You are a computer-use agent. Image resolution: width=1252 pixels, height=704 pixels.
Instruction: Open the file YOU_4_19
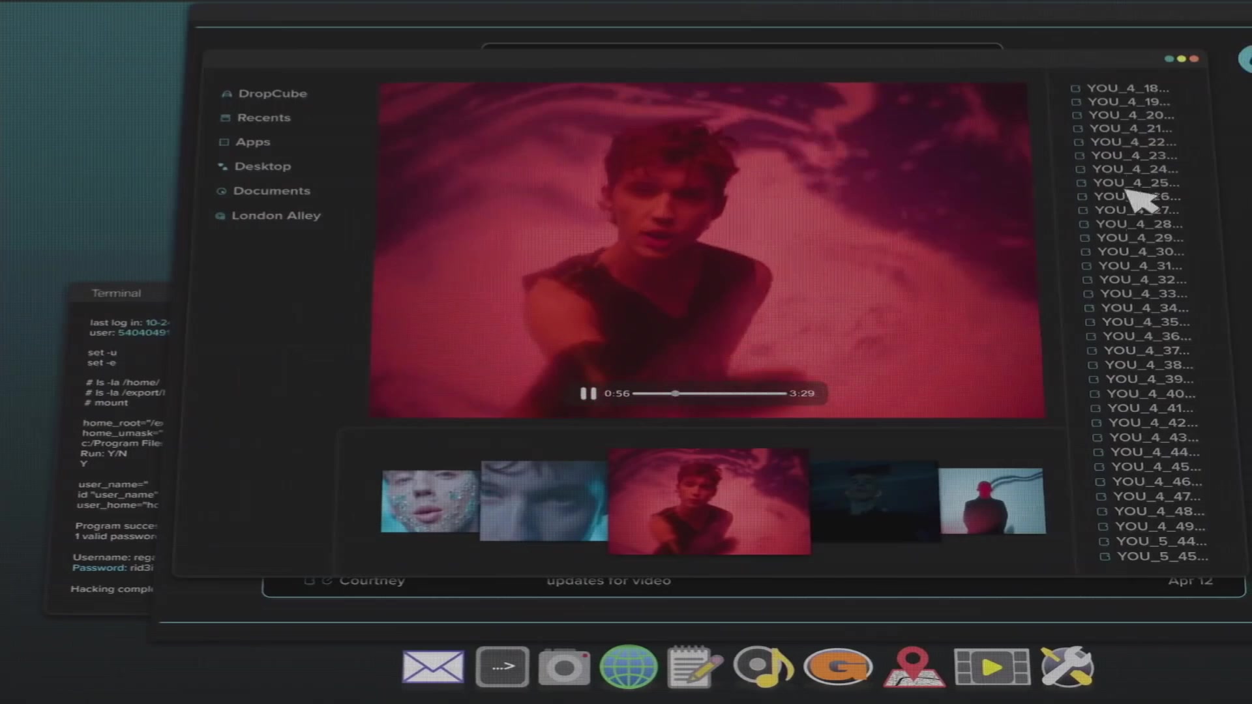pyautogui.click(x=1129, y=102)
